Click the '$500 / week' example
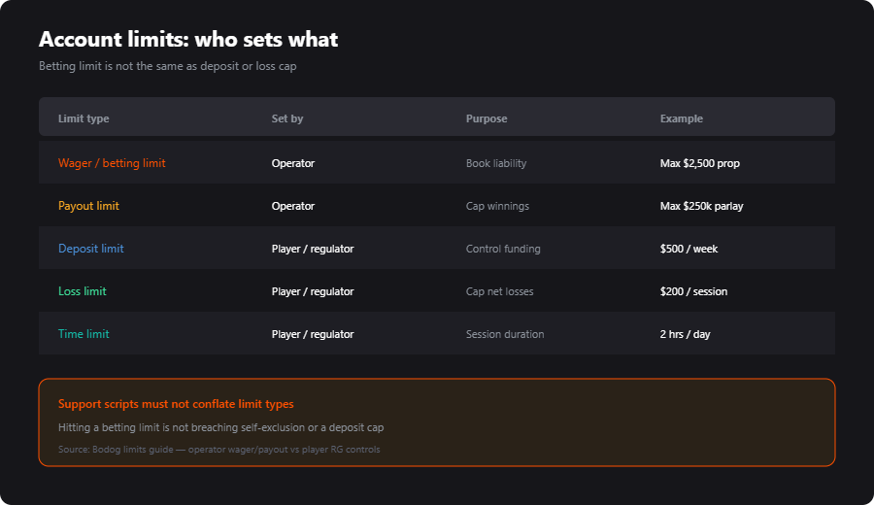 click(x=689, y=249)
